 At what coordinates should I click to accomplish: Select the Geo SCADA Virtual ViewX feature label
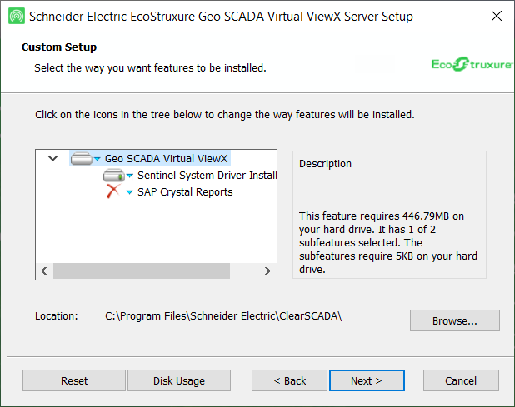(166, 159)
